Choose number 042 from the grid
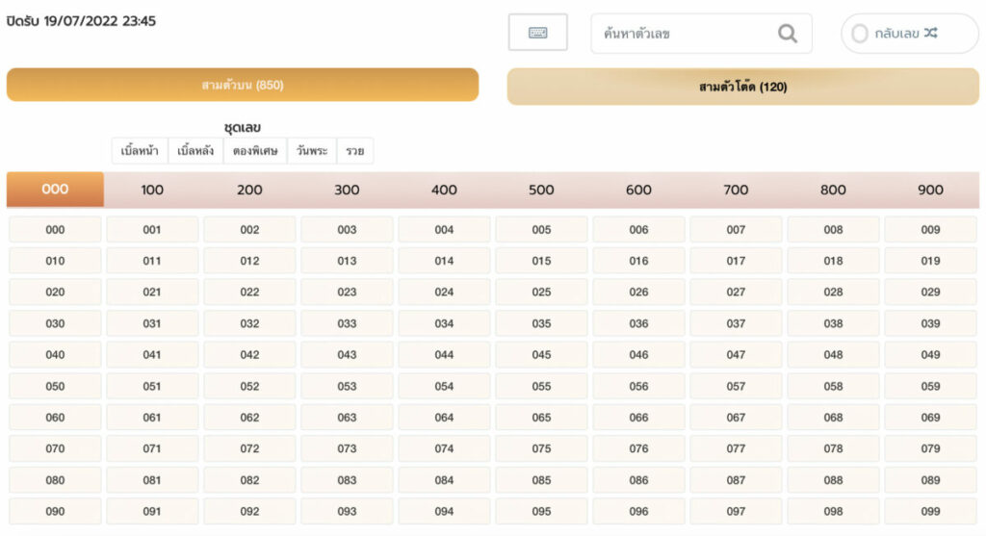The height and width of the screenshot is (536, 986). [x=249, y=355]
